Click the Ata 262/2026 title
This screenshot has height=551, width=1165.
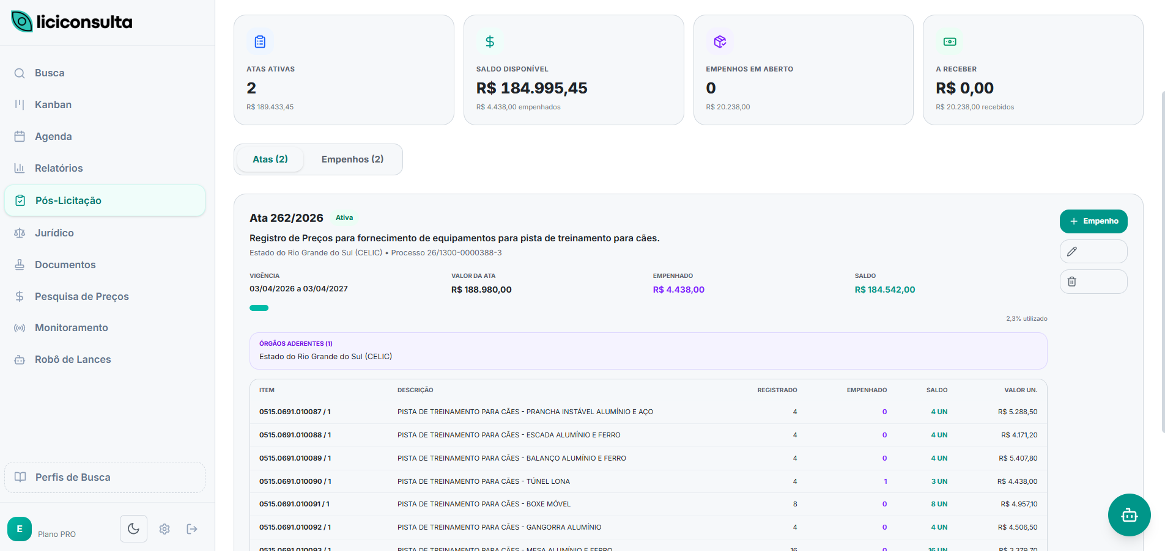286,218
